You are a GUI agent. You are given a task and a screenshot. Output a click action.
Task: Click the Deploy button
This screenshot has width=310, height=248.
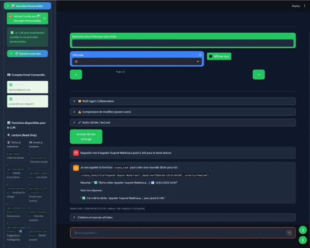tap(296, 6)
